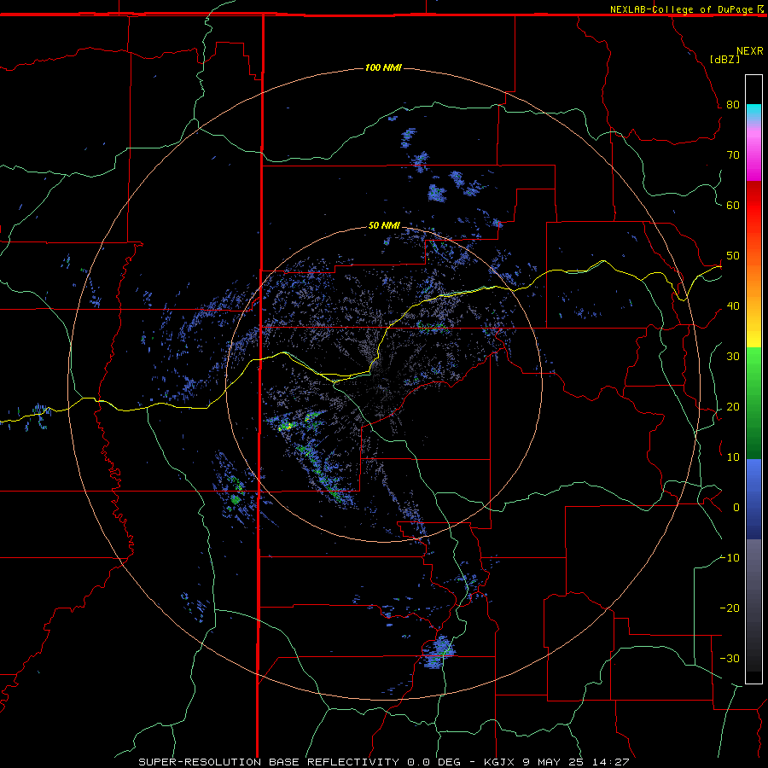Click the 20 dBZ scale value
The image size is (768, 768).
[733, 407]
